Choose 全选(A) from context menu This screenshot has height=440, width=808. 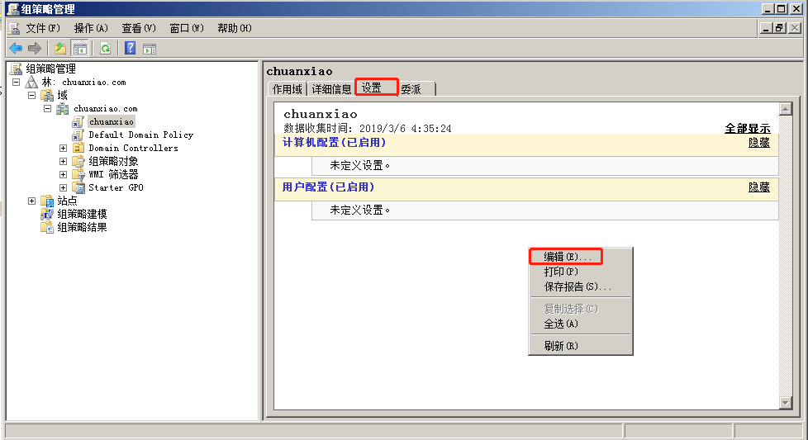coord(581,324)
